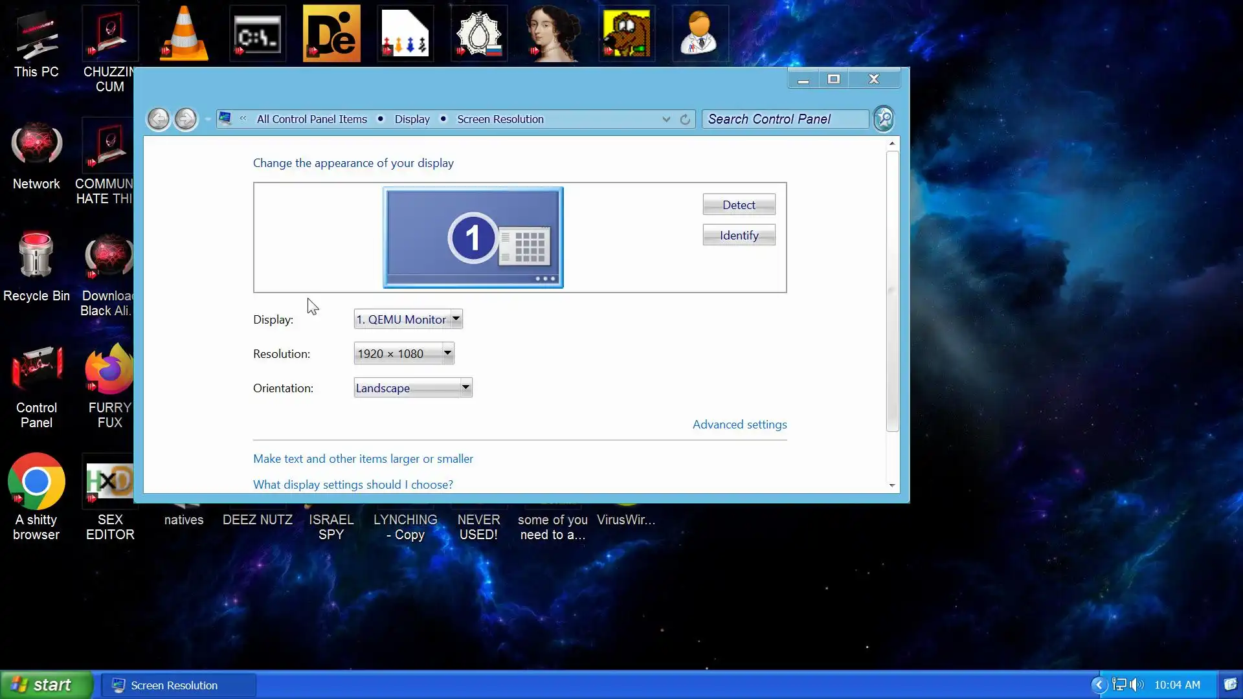Click the volume icon in system tray
Viewport: 1243px width, 699px height.
[1137, 685]
